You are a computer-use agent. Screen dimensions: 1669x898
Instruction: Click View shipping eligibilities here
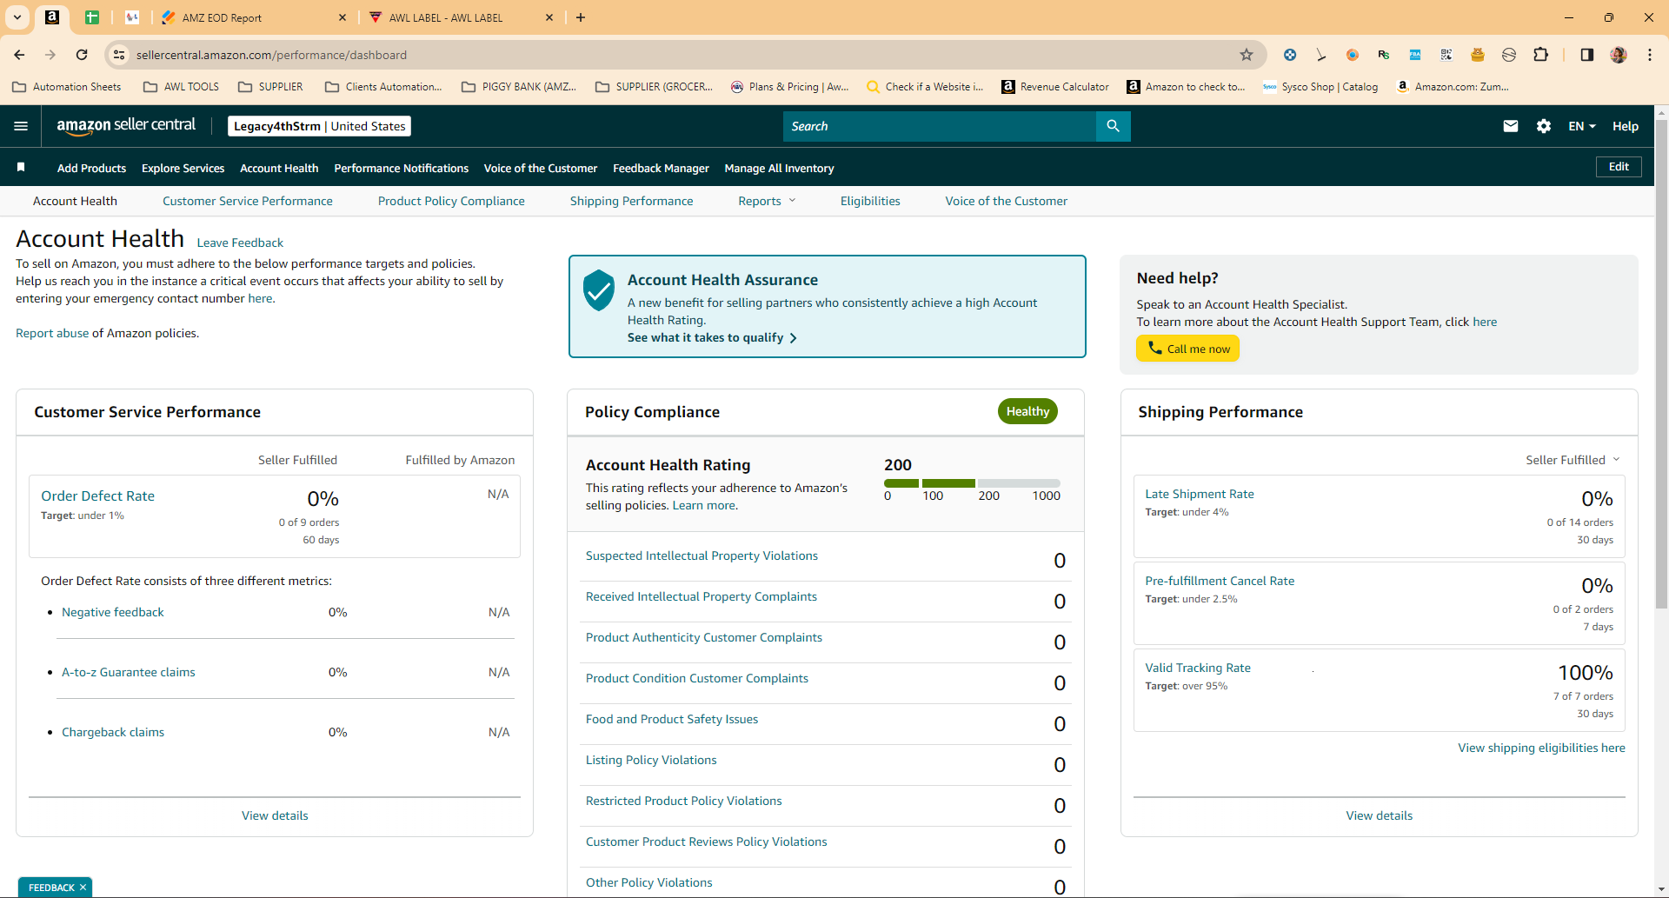coord(1541,748)
